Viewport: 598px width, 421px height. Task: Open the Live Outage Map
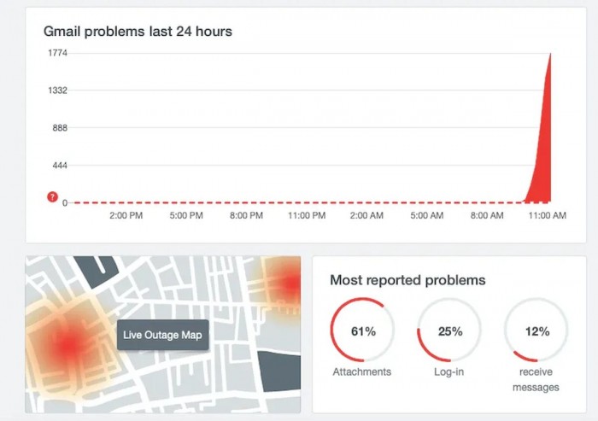(x=162, y=335)
